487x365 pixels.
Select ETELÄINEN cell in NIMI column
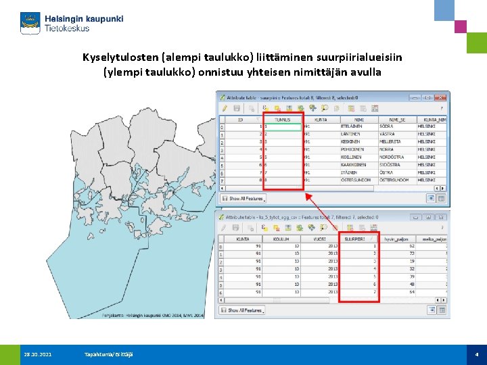[359, 126]
